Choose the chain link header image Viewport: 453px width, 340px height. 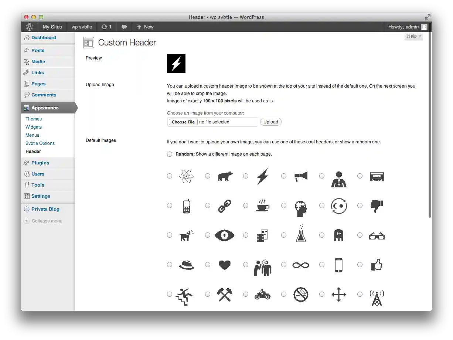224,206
